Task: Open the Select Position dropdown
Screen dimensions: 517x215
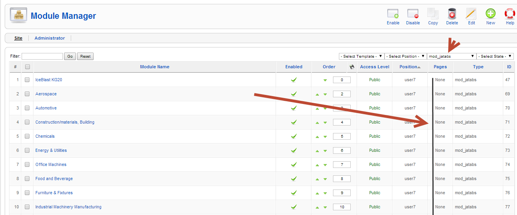Action: click(406, 56)
